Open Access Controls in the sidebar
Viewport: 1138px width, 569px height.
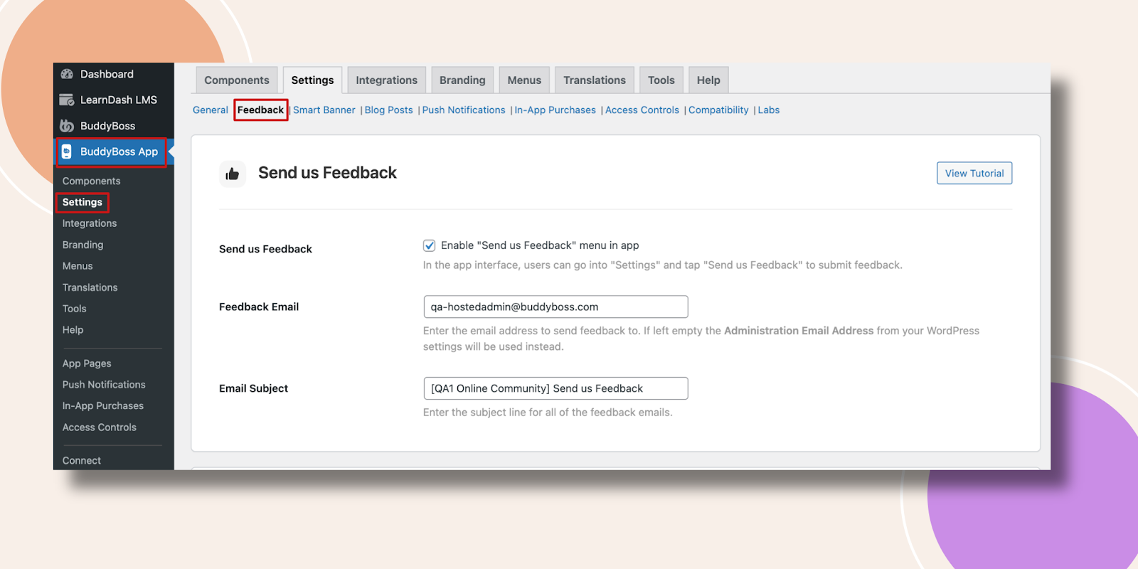[100, 427]
